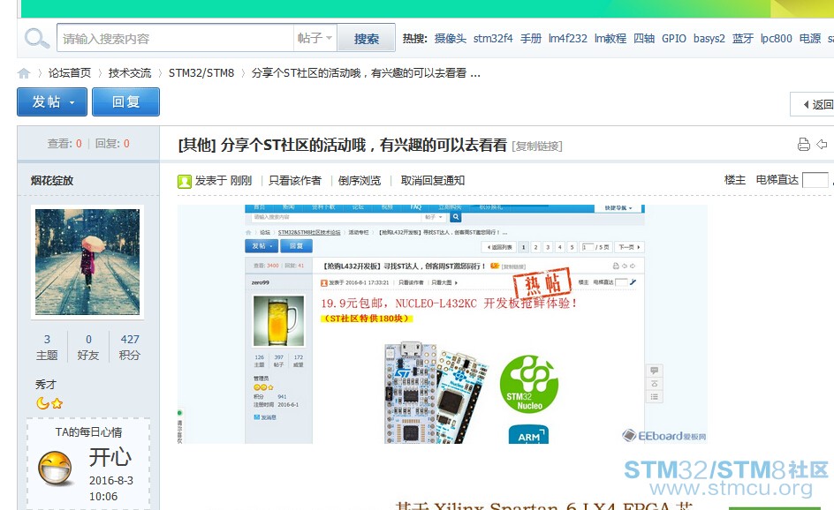Open user profile 烟花绽放
Image resolution: width=834 pixels, height=510 pixels.
(52, 181)
